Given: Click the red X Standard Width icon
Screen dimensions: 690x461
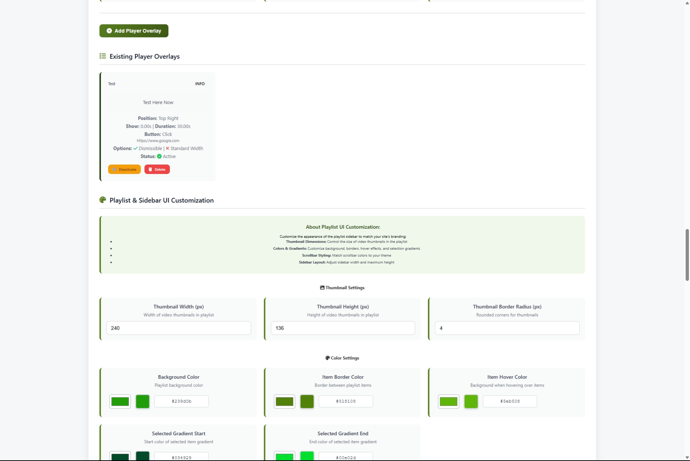Looking at the screenshot, I should coord(167,148).
